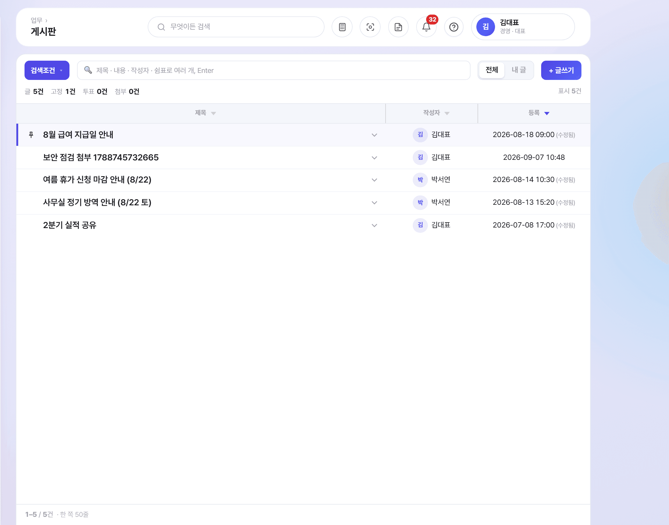Click 김 avatar on 8월 급여 지급일 row
669x525 pixels.
(420, 135)
